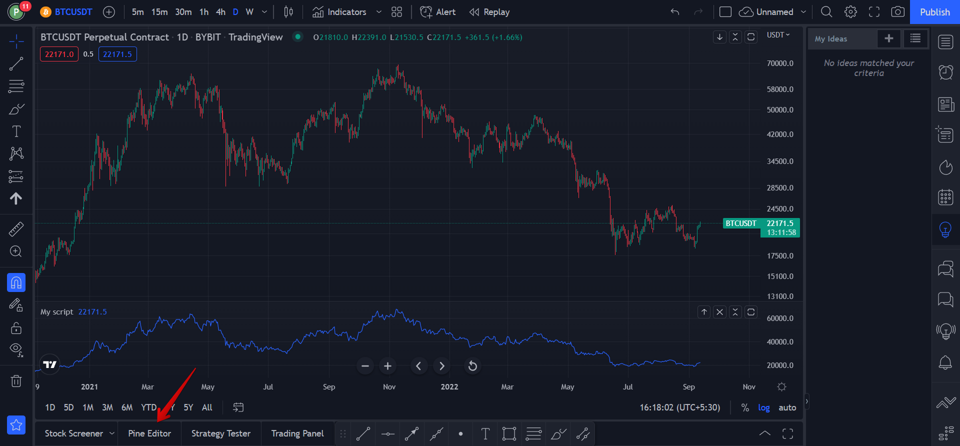The height and width of the screenshot is (446, 960).
Task: Set the date range to 5Y
Action: pos(188,407)
